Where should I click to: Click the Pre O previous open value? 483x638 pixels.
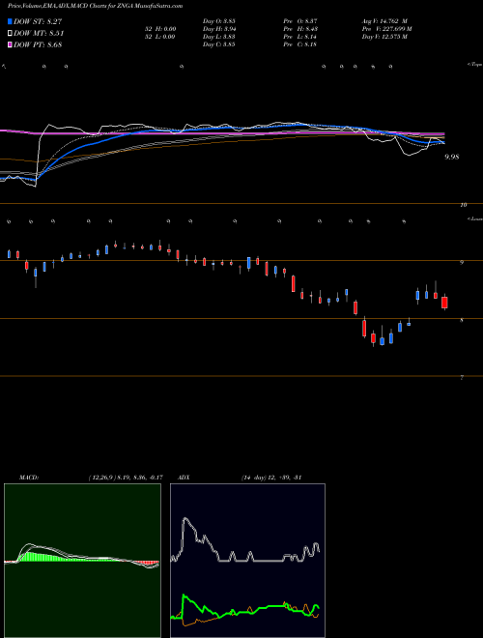coord(300,21)
